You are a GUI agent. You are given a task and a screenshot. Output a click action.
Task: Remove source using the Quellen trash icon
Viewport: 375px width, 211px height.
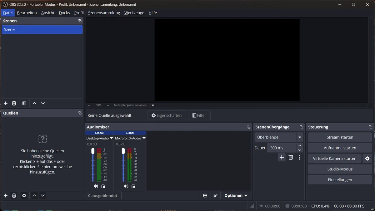14,196
